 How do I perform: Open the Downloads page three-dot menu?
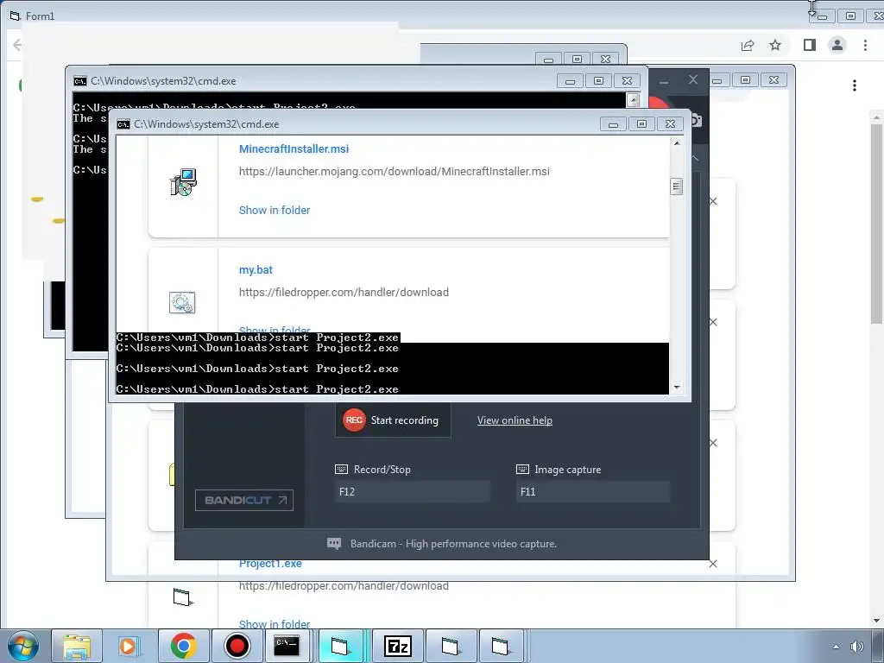point(855,85)
